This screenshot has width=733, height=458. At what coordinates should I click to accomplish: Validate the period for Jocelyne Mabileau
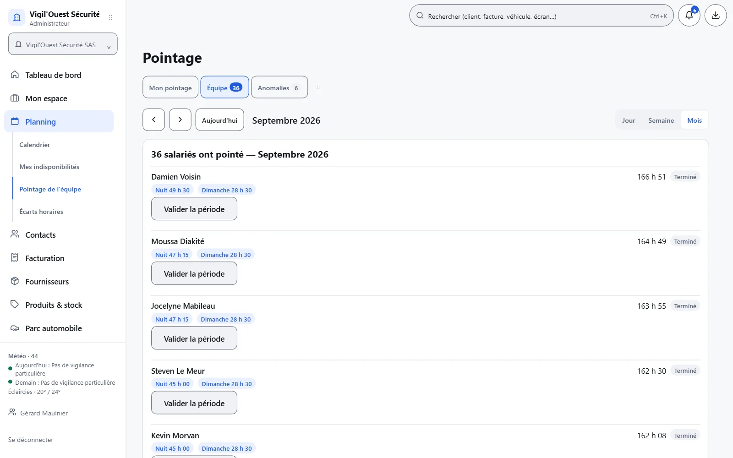point(194,338)
